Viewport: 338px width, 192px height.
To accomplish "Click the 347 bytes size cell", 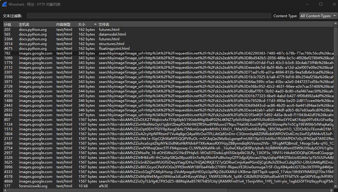I will click(x=87, y=115).
